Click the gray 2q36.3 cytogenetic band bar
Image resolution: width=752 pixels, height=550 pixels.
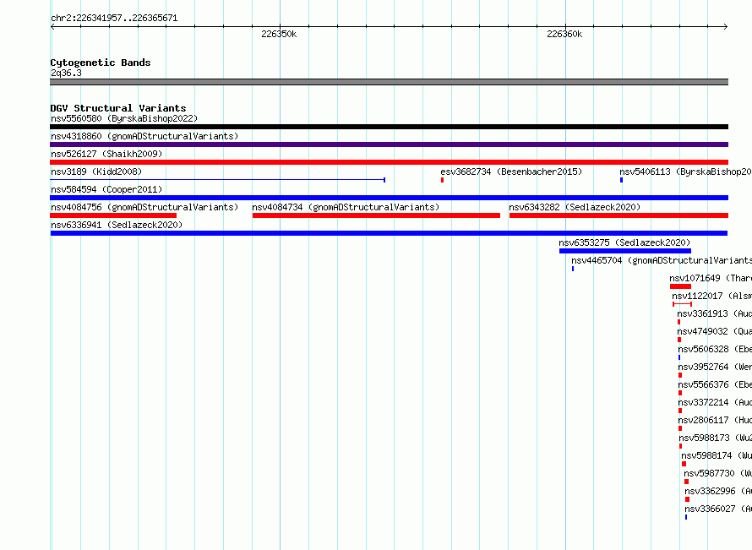coord(389,82)
